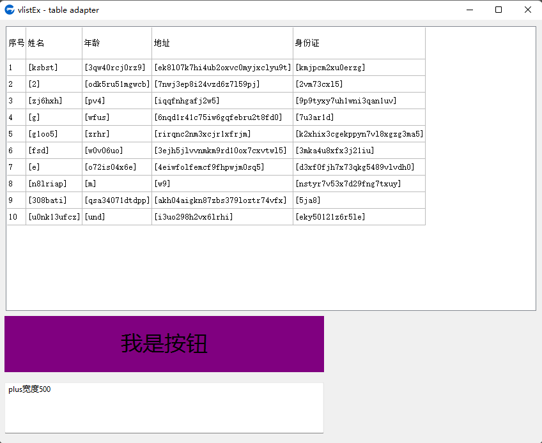Click row number 8 in 序号 column

(x=16, y=183)
